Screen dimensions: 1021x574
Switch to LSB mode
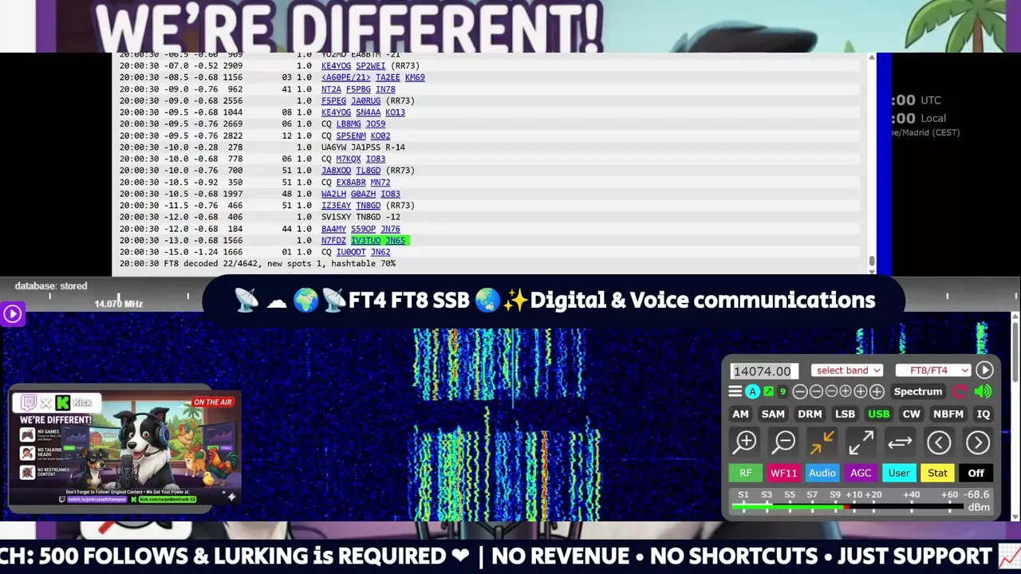(845, 414)
